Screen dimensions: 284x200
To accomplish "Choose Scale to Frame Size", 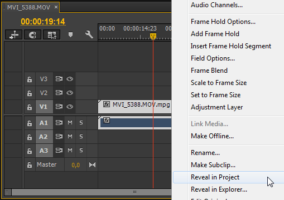I will 219,83.
